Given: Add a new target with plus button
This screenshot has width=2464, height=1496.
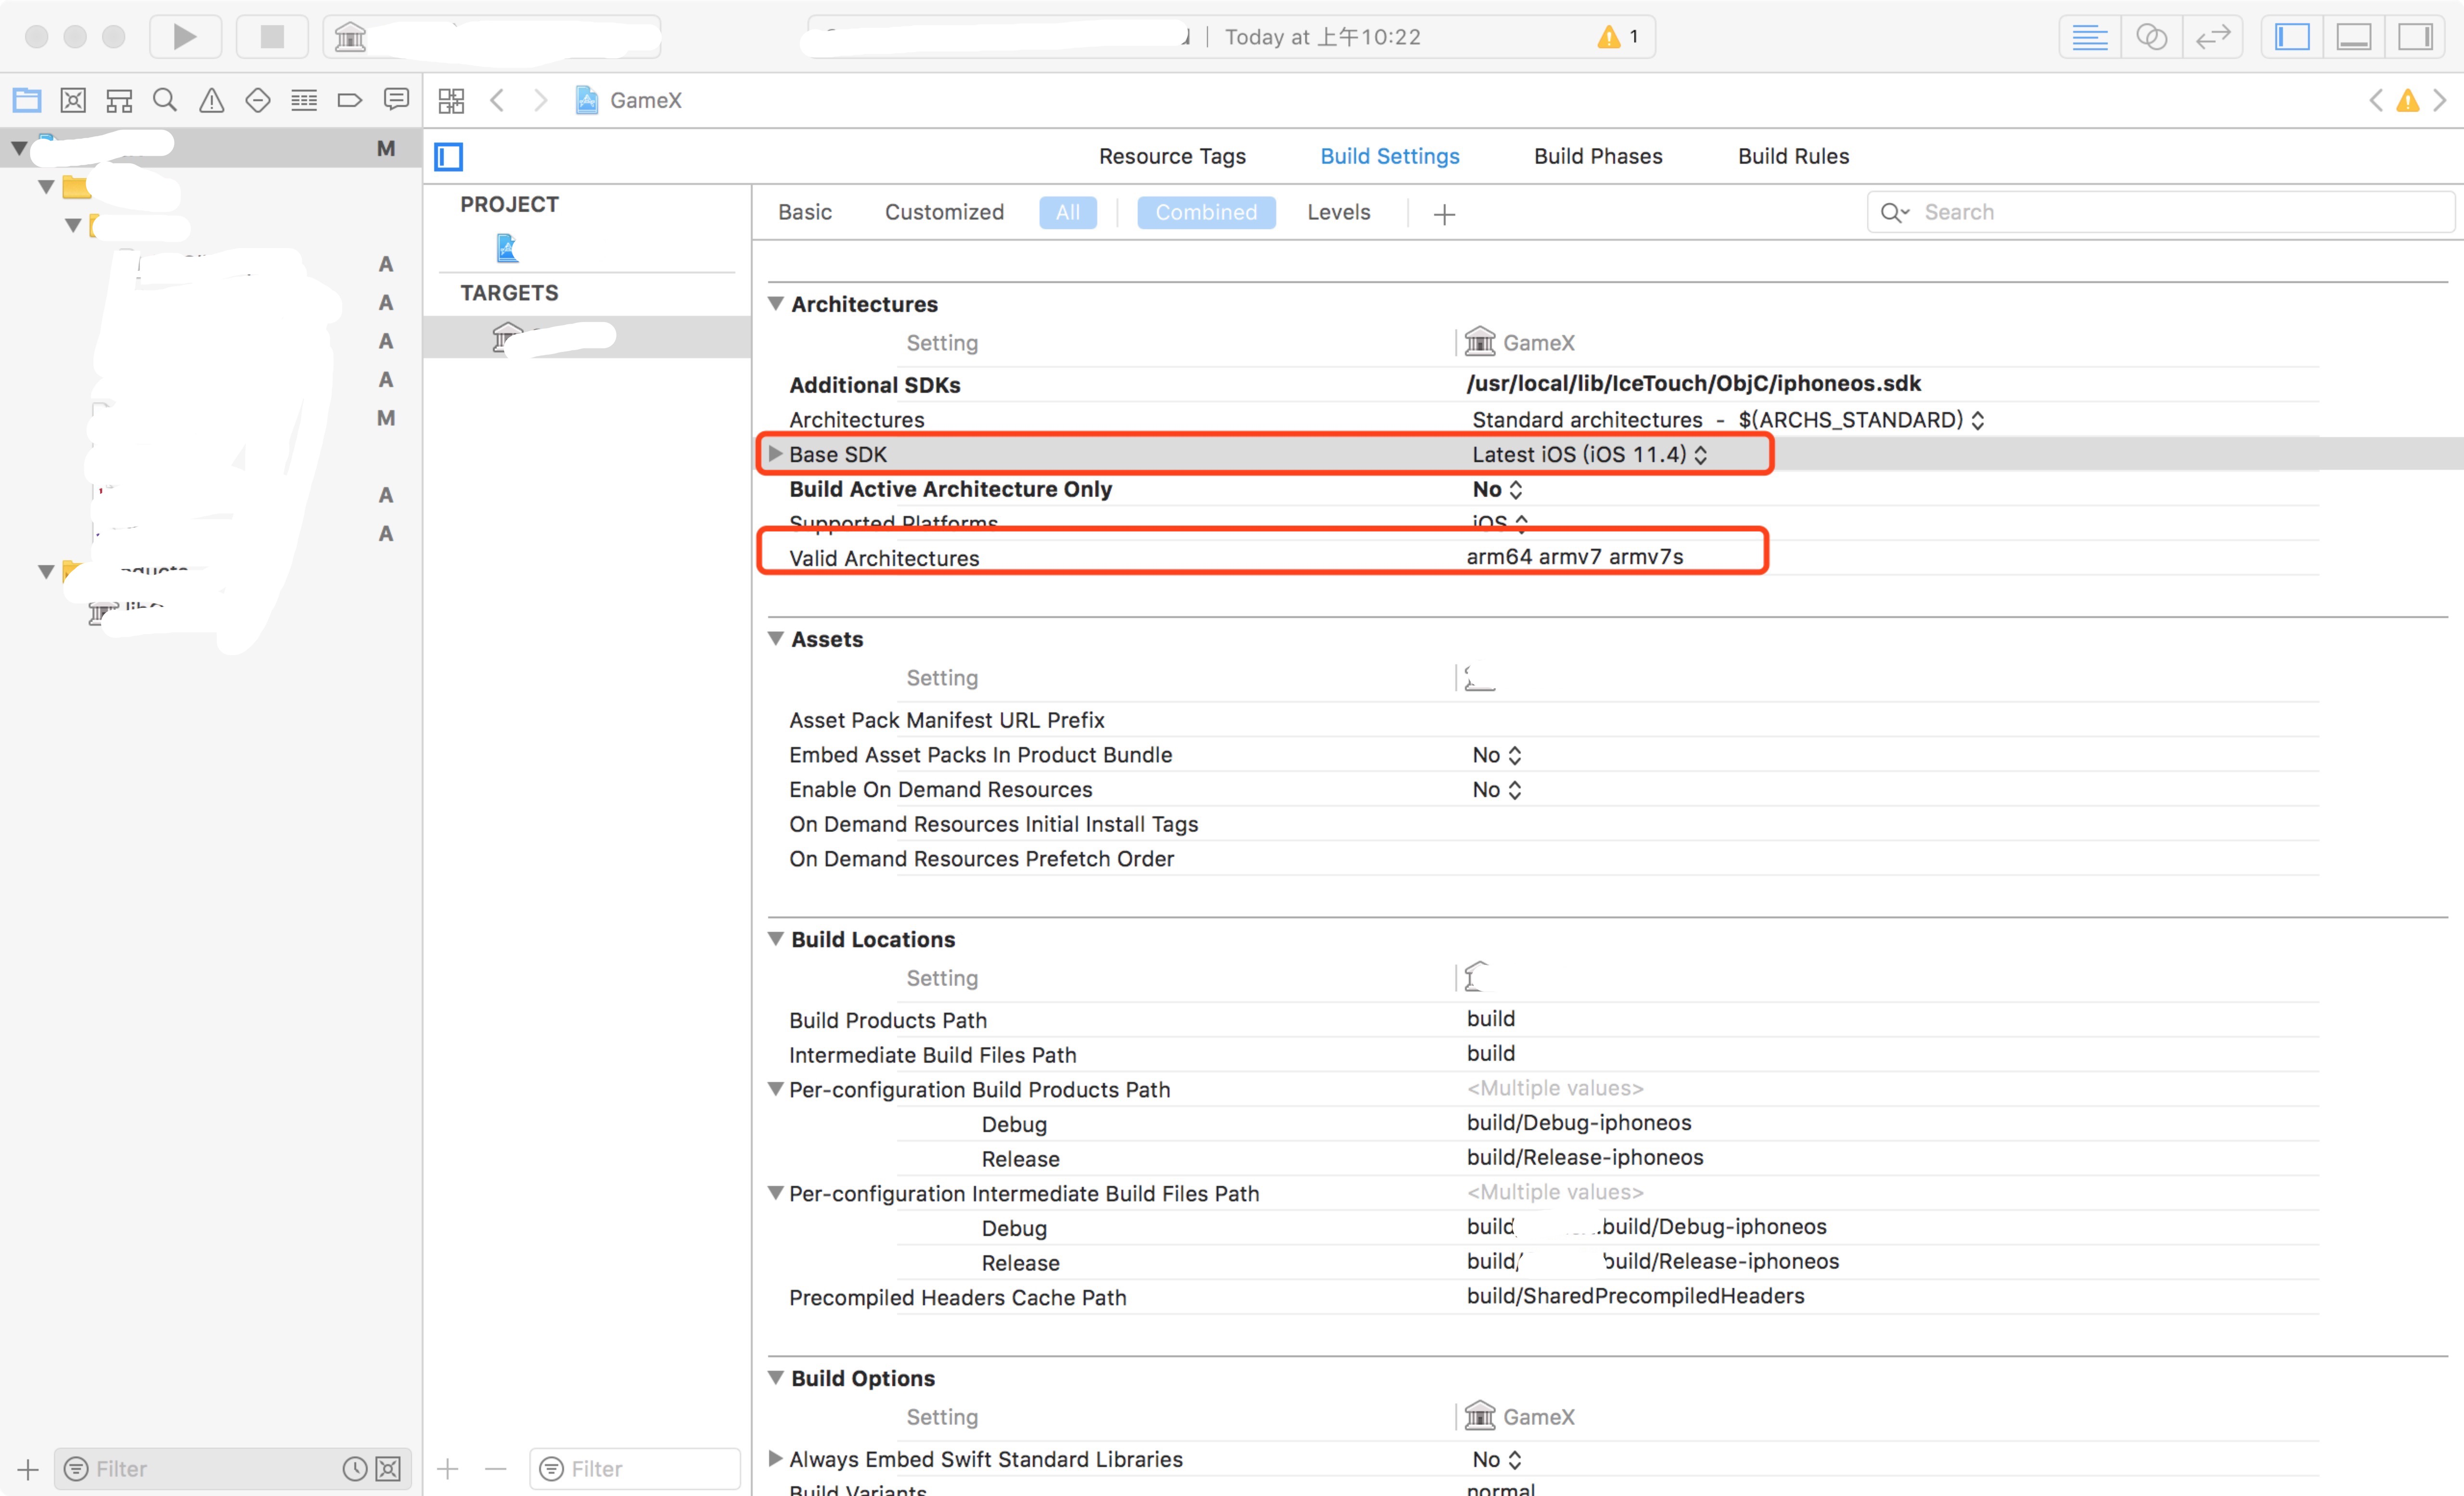Looking at the screenshot, I should point(448,1468).
